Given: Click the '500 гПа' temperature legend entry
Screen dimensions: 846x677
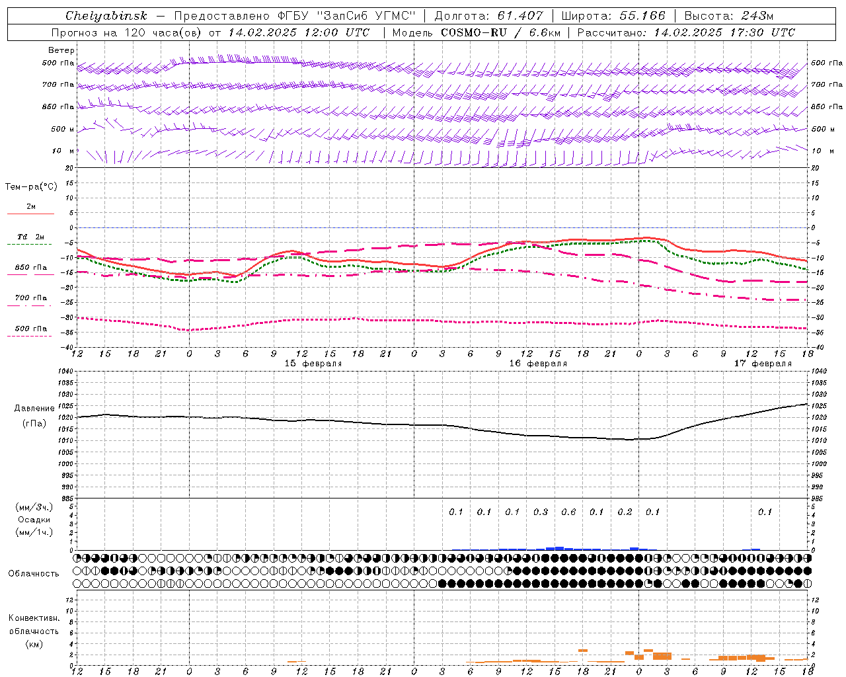Looking at the screenshot, I should pyautogui.click(x=31, y=329).
